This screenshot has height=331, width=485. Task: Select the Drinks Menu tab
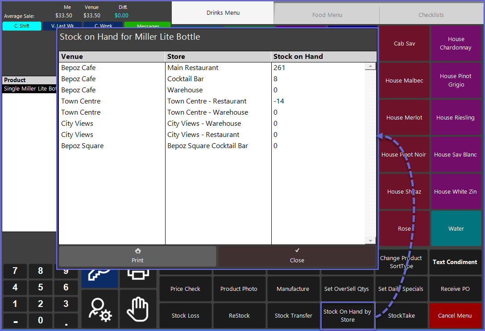(223, 13)
